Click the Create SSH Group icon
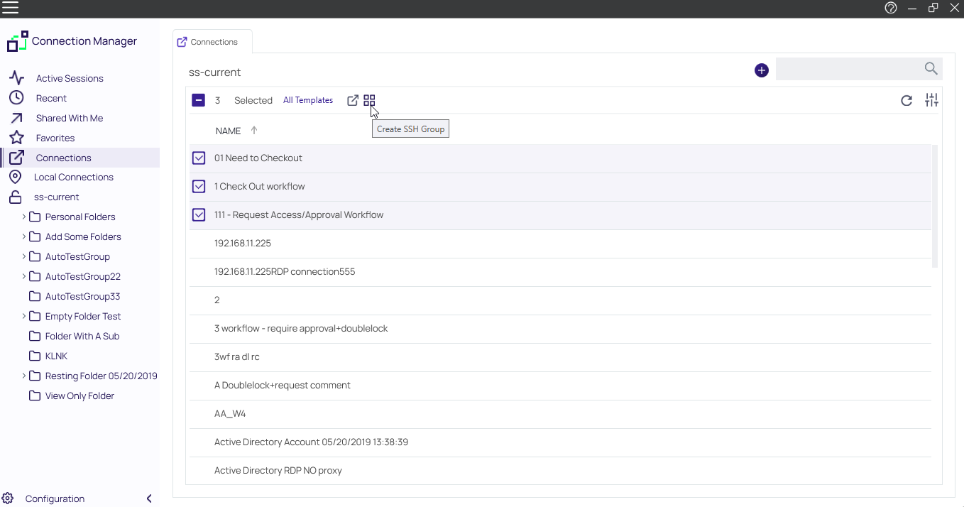 [369, 100]
